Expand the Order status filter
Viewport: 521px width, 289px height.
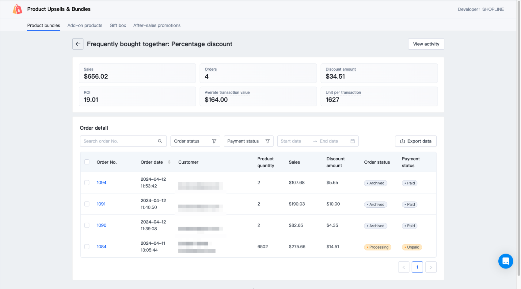(195, 141)
